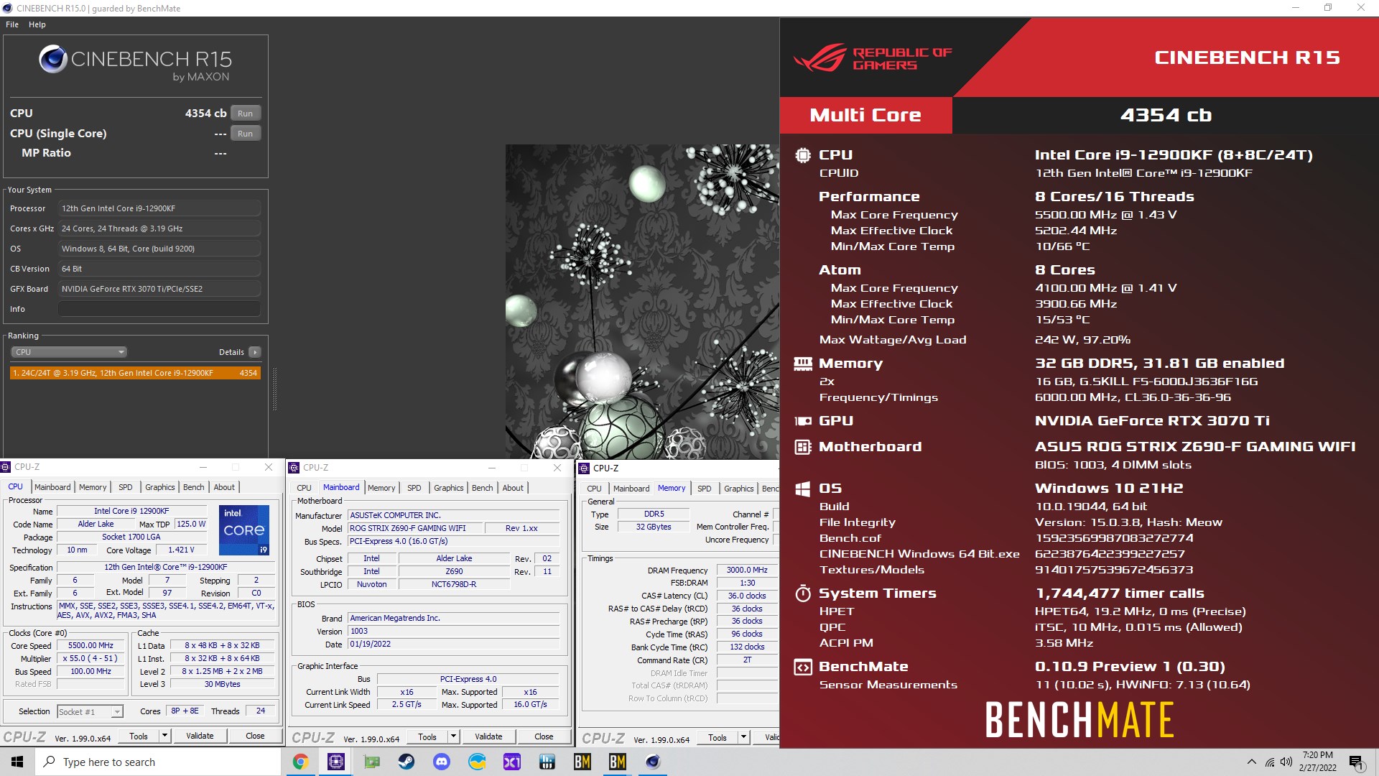This screenshot has height=776, width=1379.
Task: Open the Cinebench Help menu
Action: click(x=37, y=24)
